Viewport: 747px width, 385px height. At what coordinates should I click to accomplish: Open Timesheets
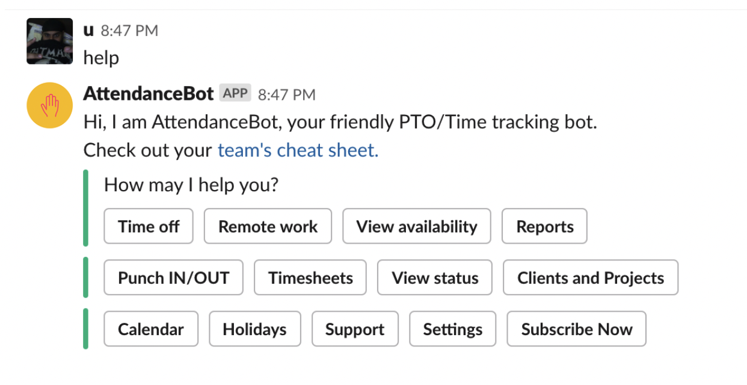310,278
